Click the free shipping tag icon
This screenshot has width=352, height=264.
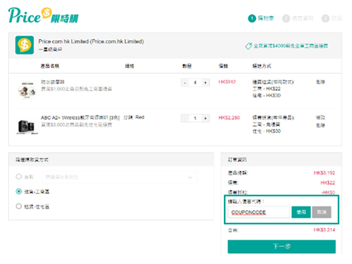pos(248,46)
